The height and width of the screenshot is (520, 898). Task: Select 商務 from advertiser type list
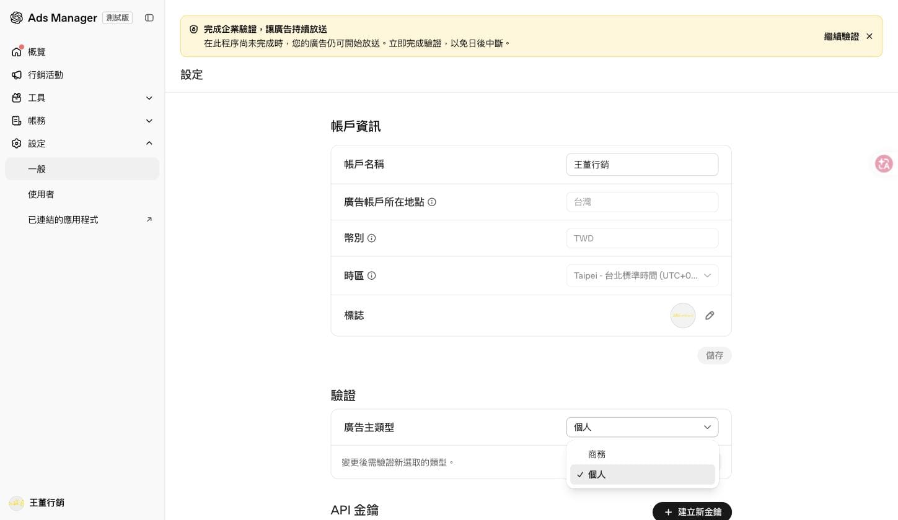tap(642, 454)
